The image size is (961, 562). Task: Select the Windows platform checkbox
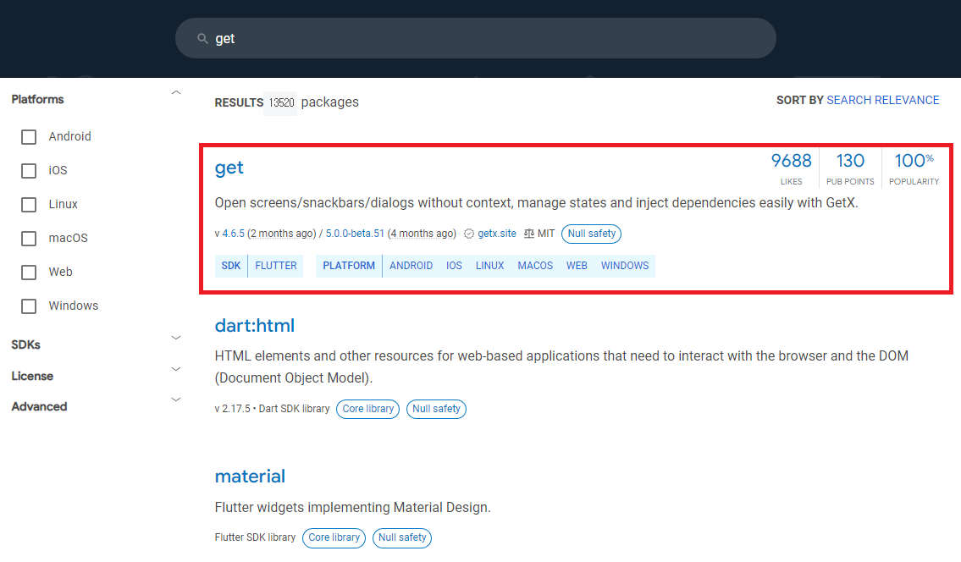click(29, 306)
